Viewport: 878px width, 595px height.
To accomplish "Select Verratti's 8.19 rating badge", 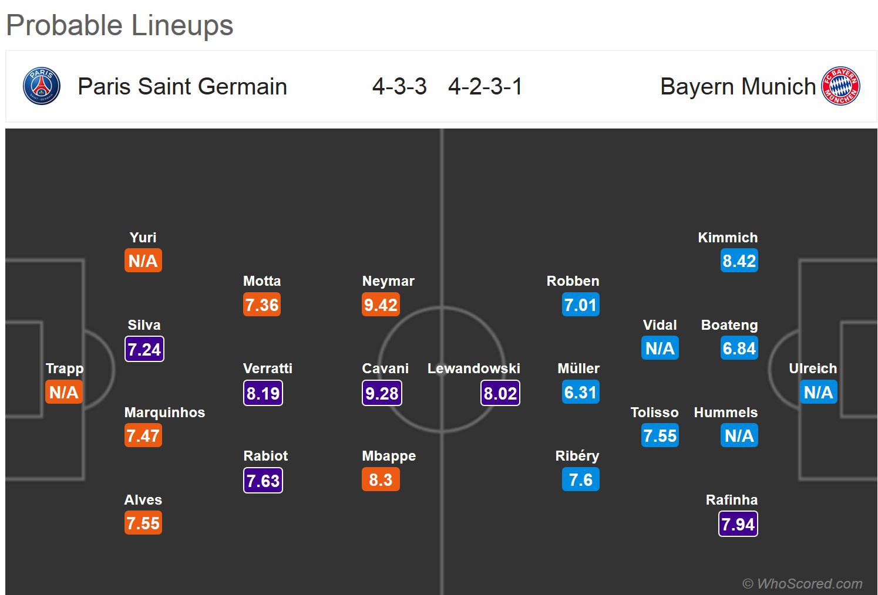I will [x=263, y=393].
